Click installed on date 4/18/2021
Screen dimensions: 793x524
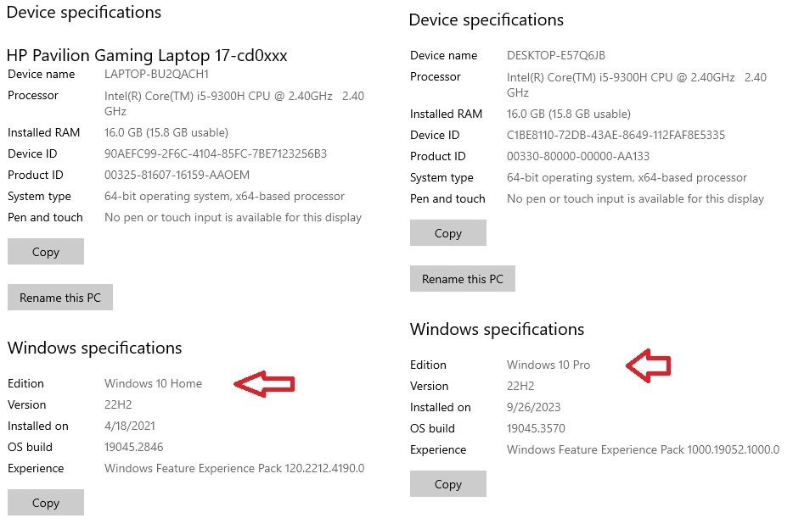pyautogui.click(x=129, y=426)
